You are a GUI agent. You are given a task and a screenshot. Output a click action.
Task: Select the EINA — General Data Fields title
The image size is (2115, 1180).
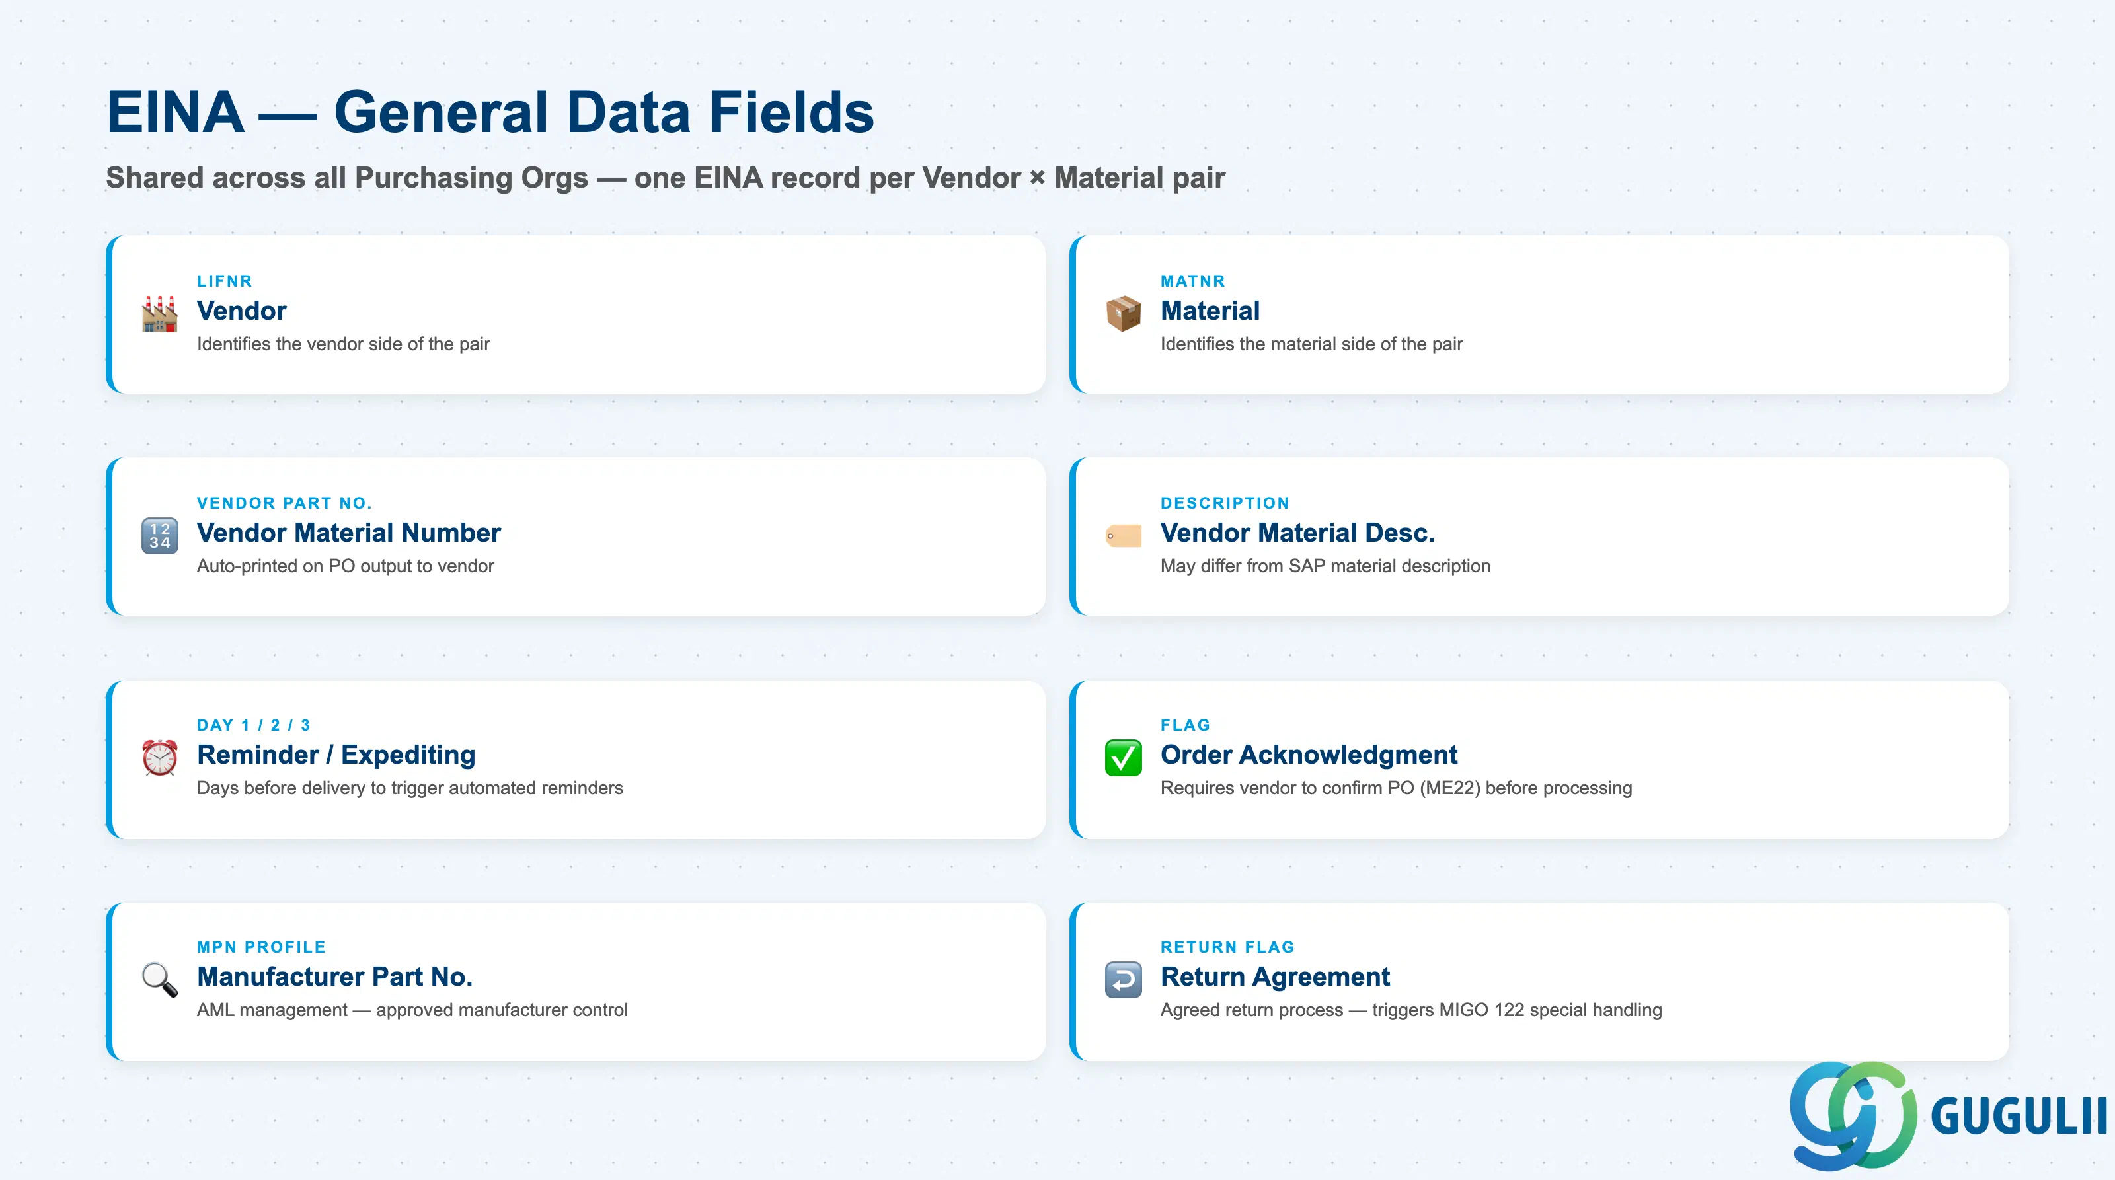[490, 112]
